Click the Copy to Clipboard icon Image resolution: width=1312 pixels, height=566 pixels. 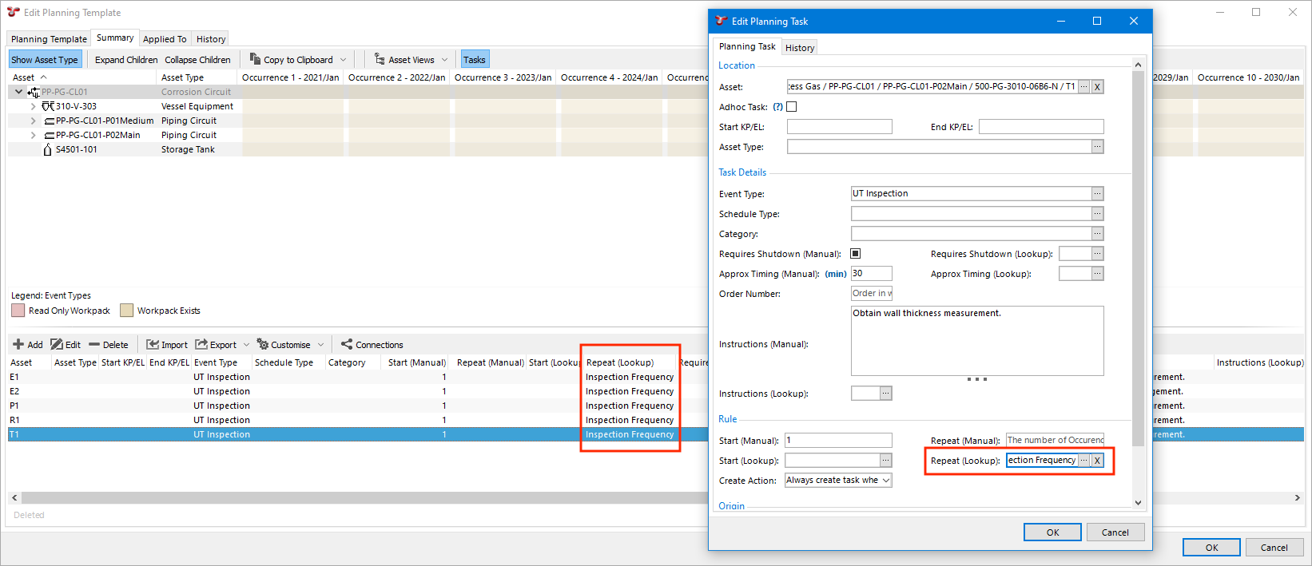(255, 59)
